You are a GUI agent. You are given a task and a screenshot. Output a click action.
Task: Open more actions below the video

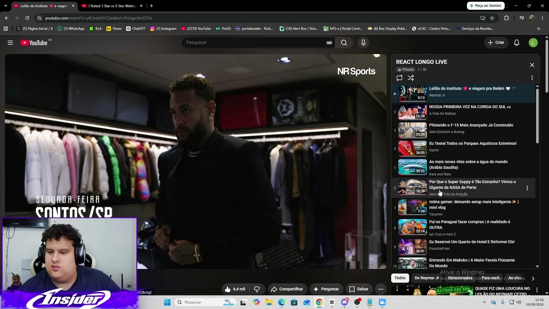tap(380, 289)
